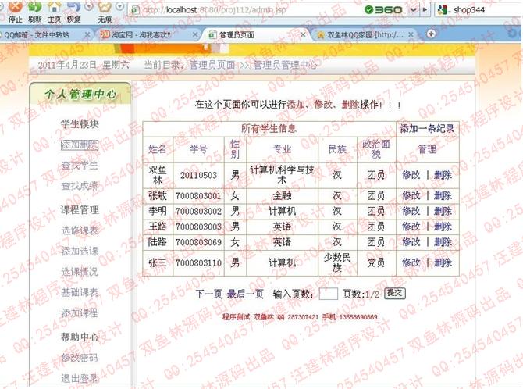Close the 双鱼林QQ家园 tab
Viewport: 523px width, 389px height.
click(x=411, y=34)
